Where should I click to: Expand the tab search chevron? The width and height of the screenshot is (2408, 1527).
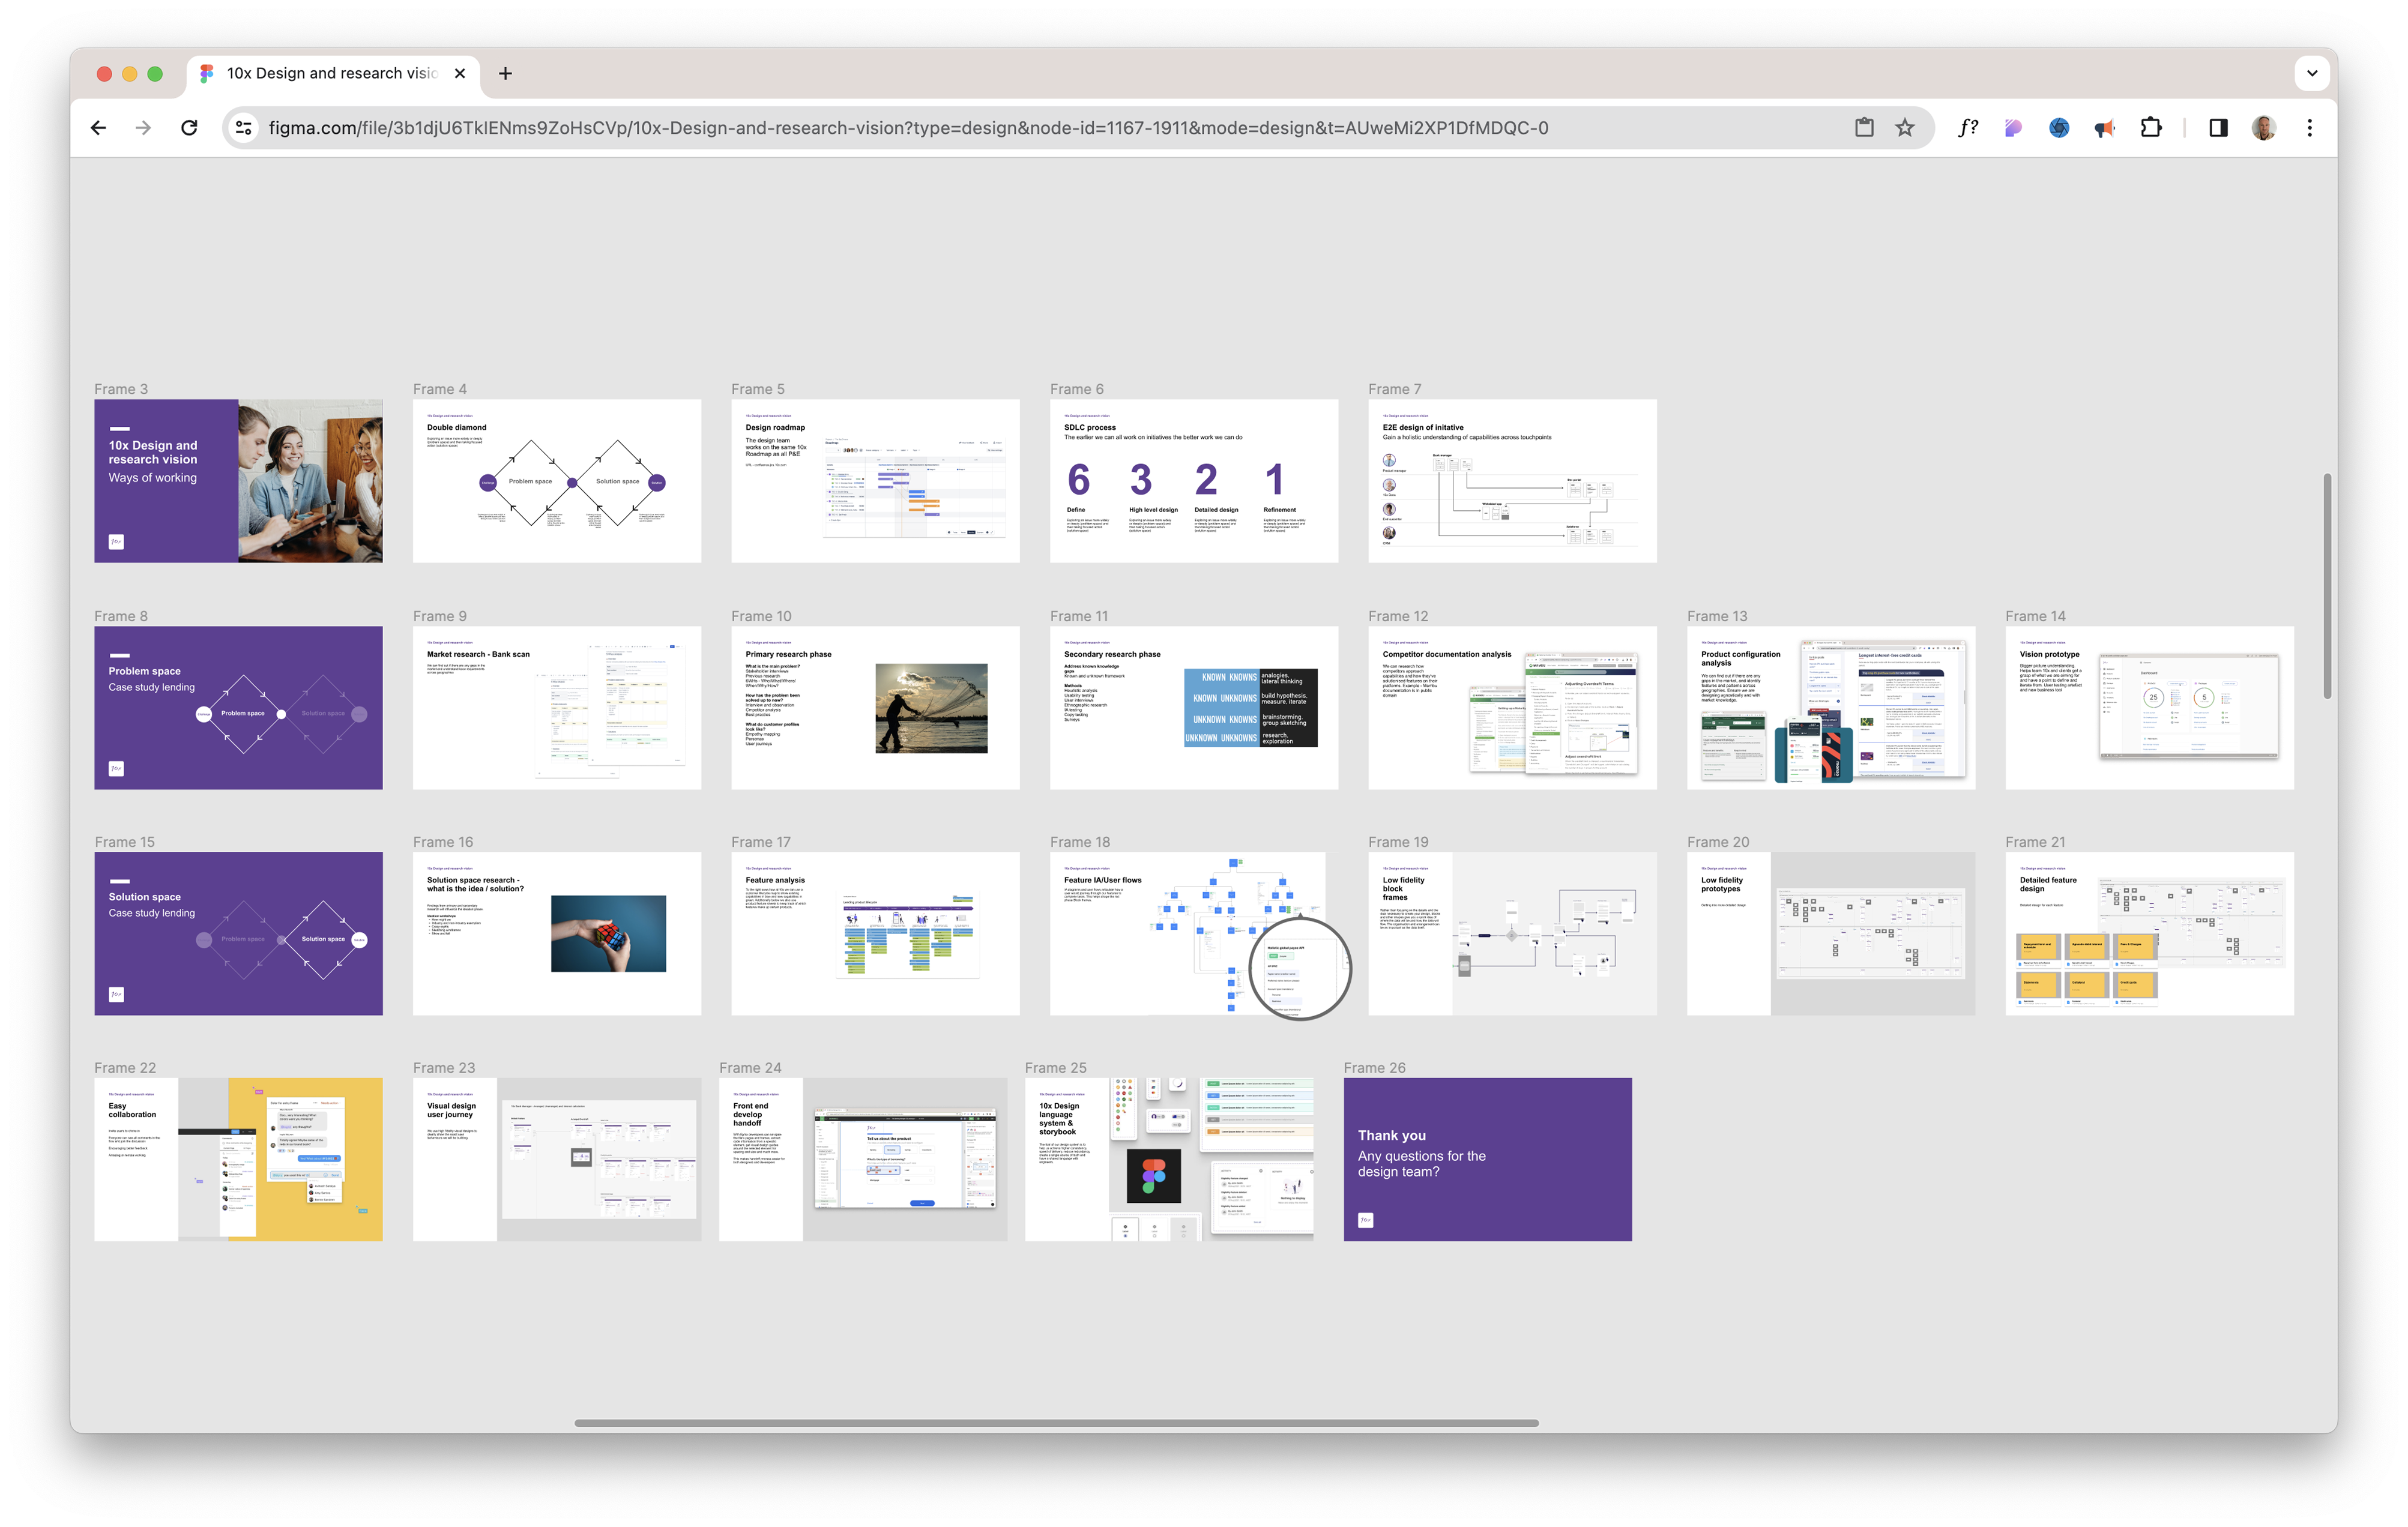(x=2311, y=73)
